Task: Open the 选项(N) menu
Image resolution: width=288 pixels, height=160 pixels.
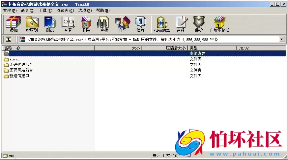Action: tap(85, 11)
